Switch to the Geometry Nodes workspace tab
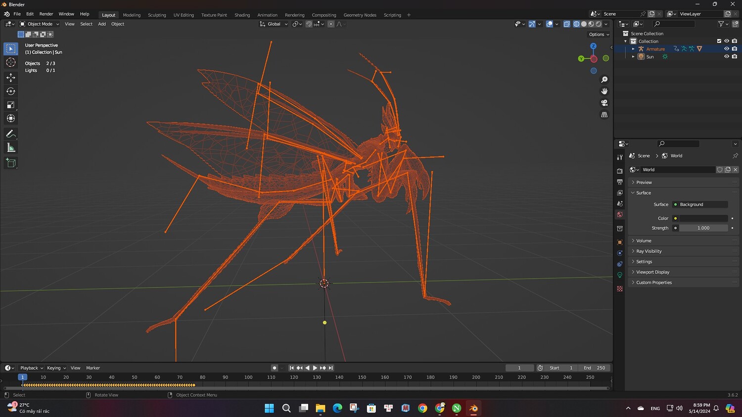 [x=360, y=15]
